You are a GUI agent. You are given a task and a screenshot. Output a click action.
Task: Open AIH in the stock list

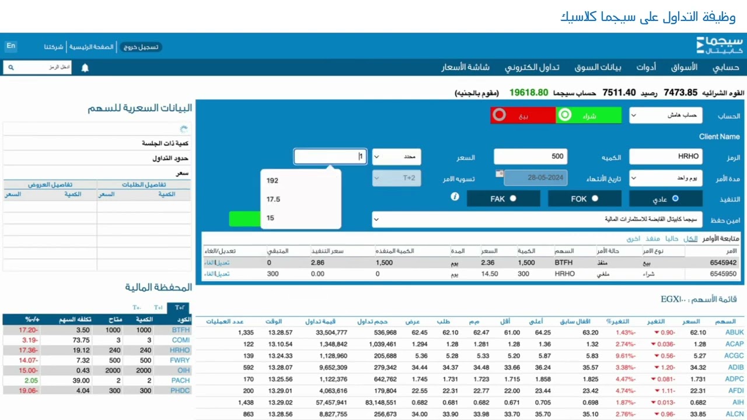pos(738,402)
